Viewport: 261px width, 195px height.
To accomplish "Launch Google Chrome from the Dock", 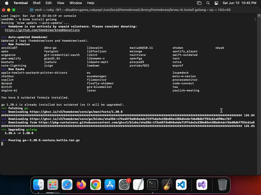I will [x=96, y=184].
